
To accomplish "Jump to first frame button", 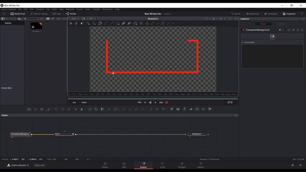I will 139,102.
